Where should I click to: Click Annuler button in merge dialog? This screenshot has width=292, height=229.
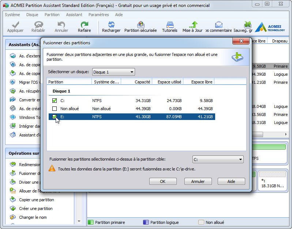(x=198, y=181)
